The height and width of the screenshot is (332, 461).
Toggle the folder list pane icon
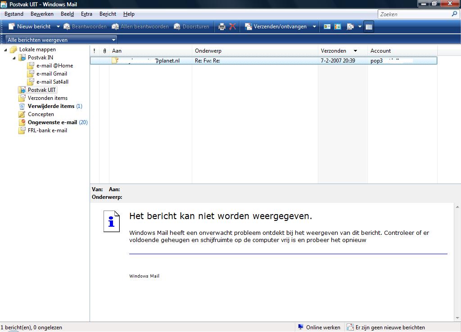tap(369, 27)
